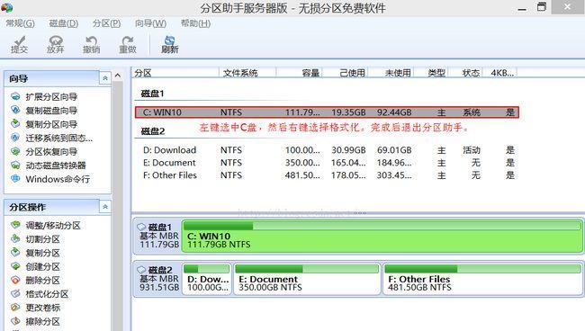Open the Windows命令行 icon
The height and width of the screenshot is (331, 585).
(15, 179)
